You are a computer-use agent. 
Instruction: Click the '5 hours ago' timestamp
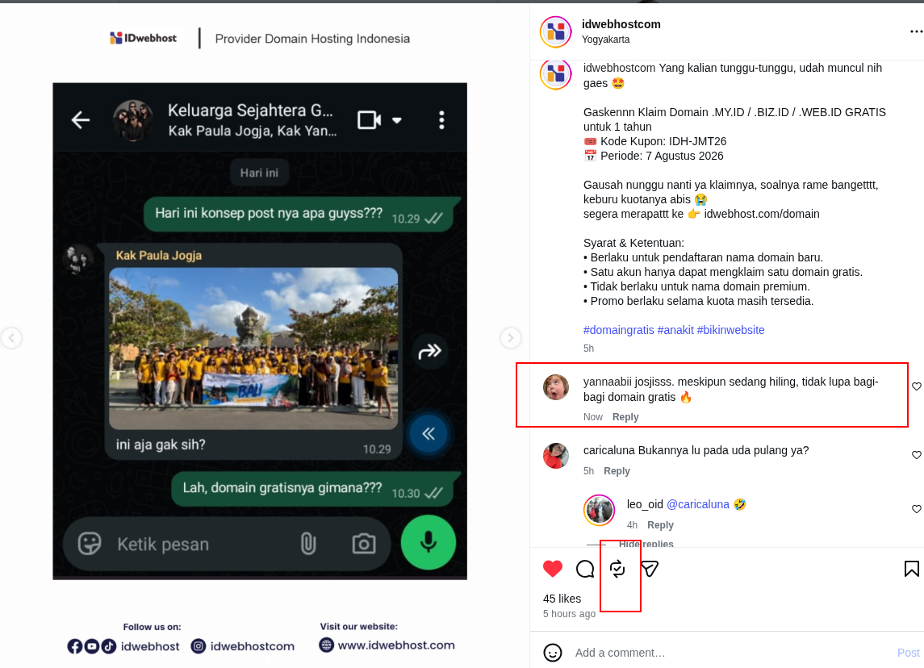(x=569, y=614)
